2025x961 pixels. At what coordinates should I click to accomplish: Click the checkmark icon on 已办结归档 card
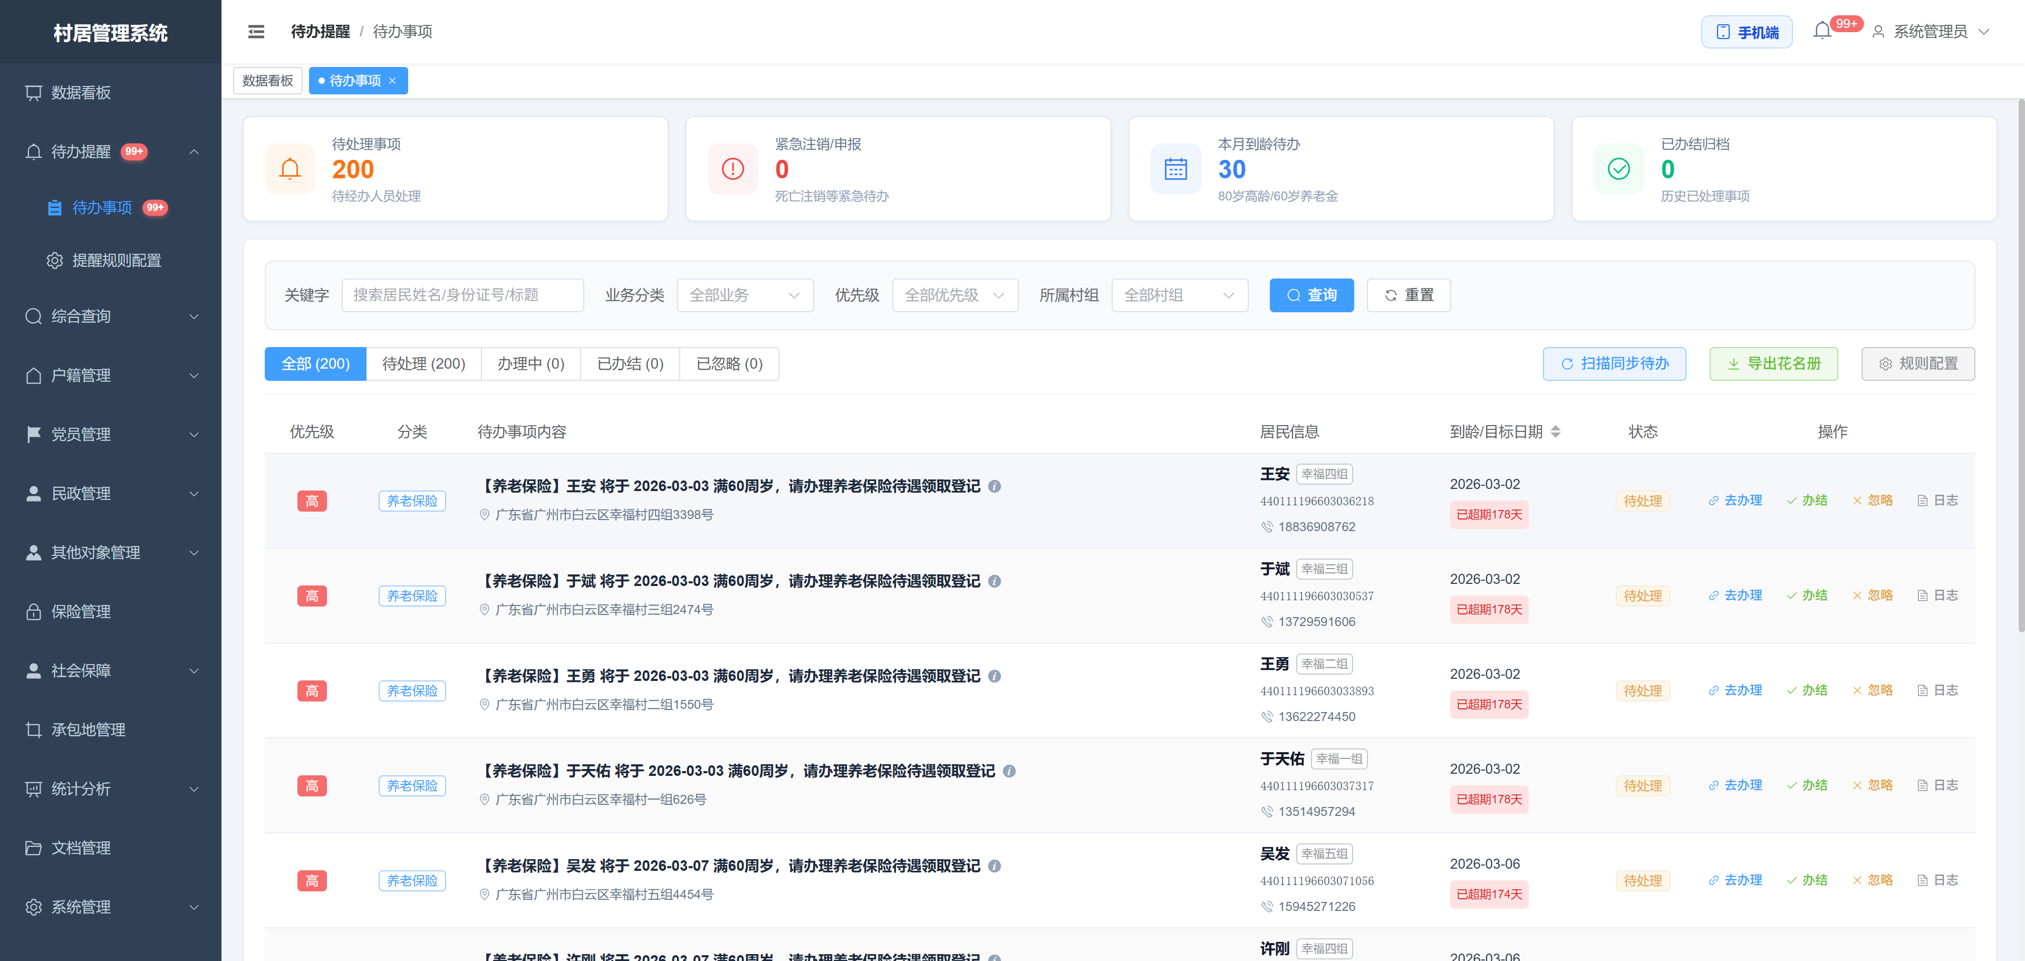(1618, 169)
